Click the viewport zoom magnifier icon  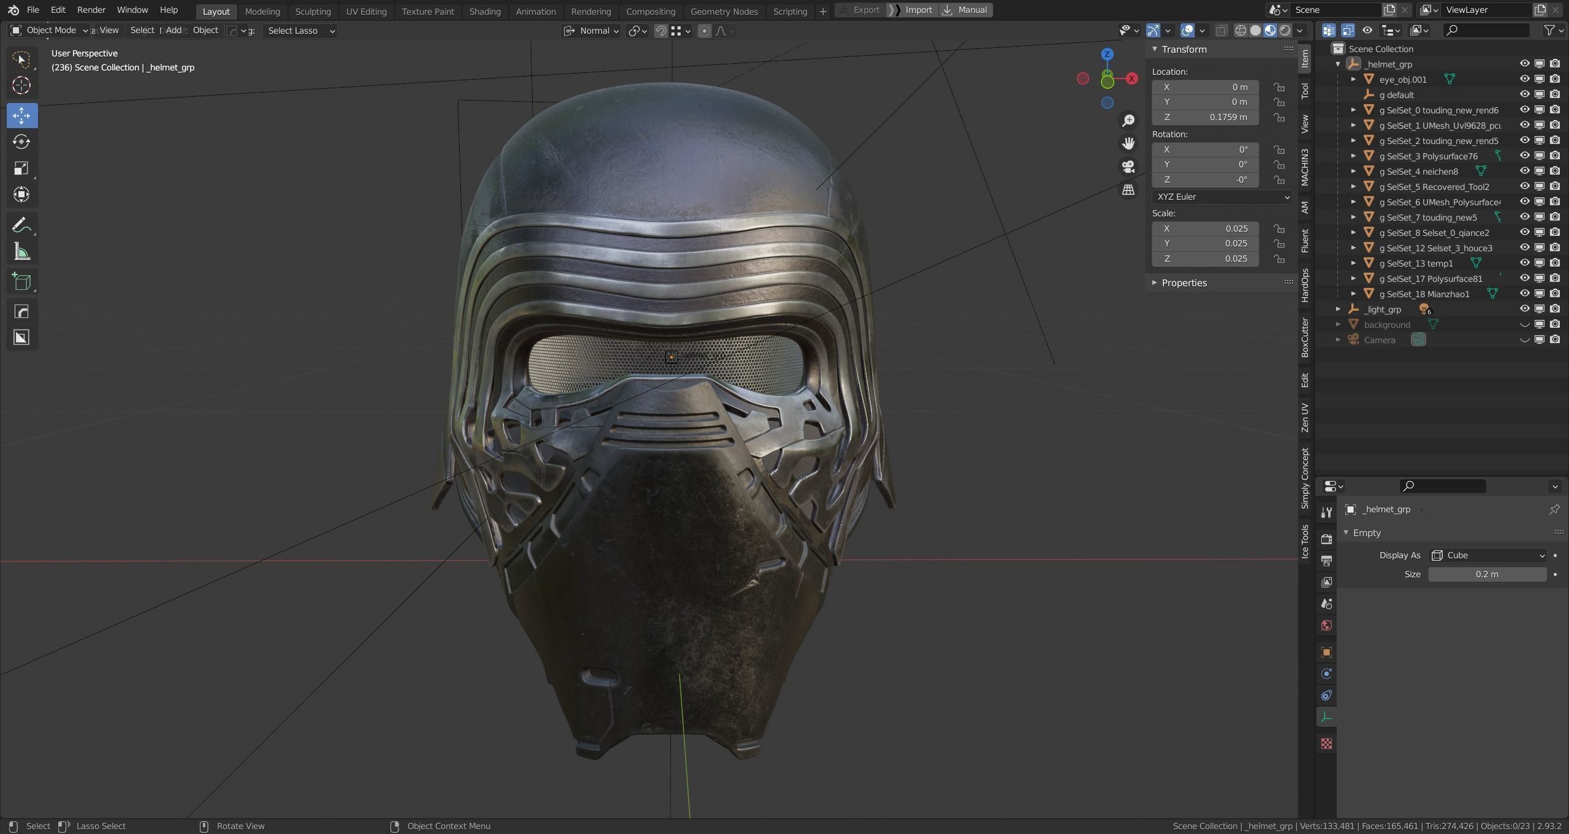[1128, 121]
